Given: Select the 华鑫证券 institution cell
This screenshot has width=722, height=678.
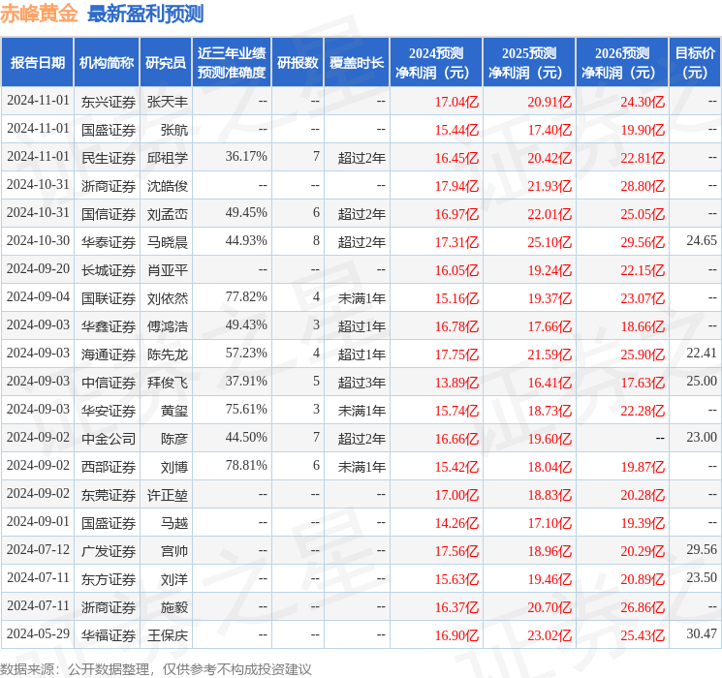Looking at the screenshot, I should 109,326.
